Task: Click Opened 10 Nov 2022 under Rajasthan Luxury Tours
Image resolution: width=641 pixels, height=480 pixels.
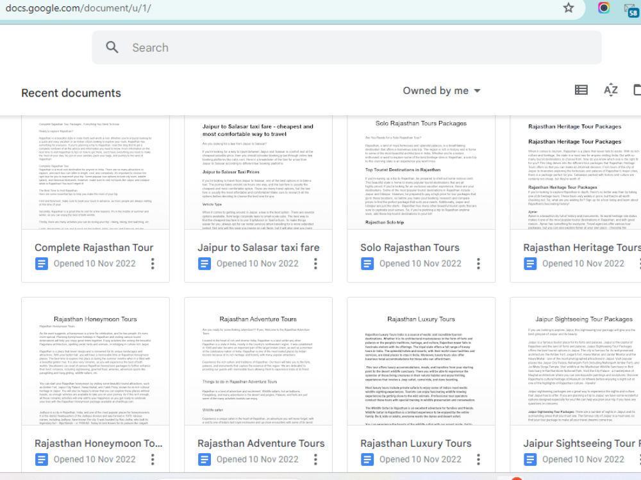Action: [x=420, y=460]
